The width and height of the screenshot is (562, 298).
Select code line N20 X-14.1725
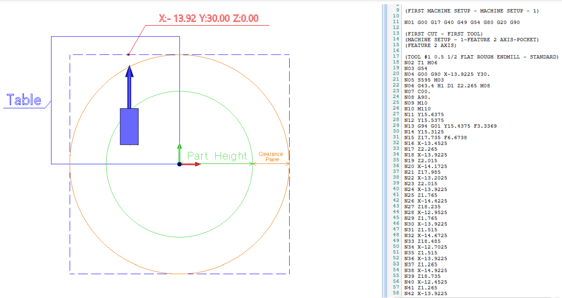click(426, 167)
